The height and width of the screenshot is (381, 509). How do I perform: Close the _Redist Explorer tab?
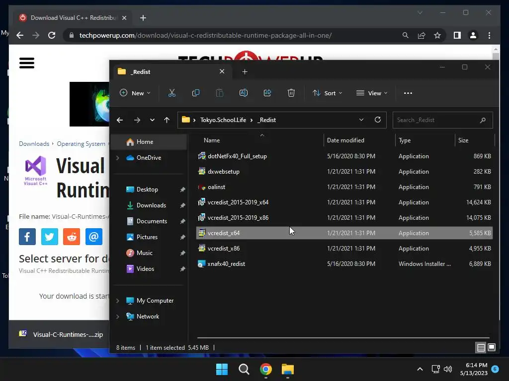pos(222,71)
